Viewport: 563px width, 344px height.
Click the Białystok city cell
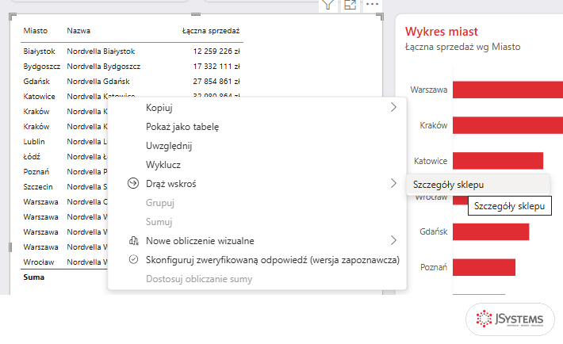click(x=39, y=52)
